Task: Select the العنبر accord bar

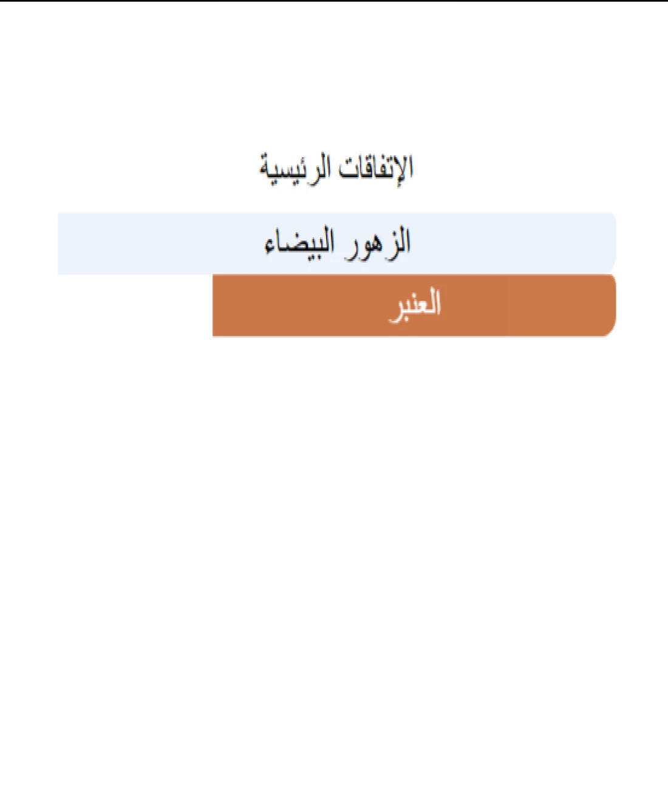Action: (x=414, y=305)
